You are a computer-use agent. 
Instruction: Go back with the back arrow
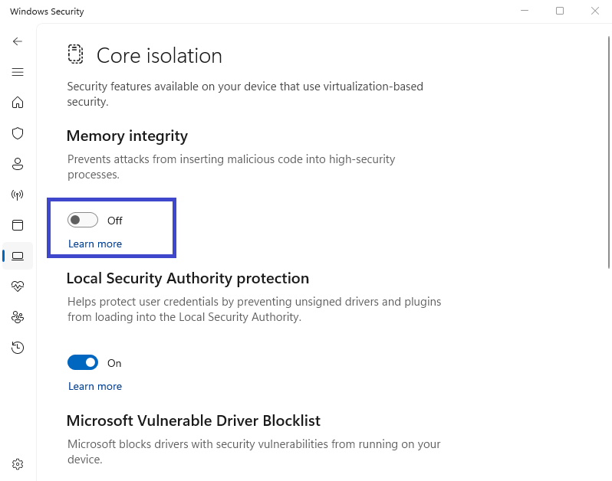pyautogui.click(x=18, y=41)
